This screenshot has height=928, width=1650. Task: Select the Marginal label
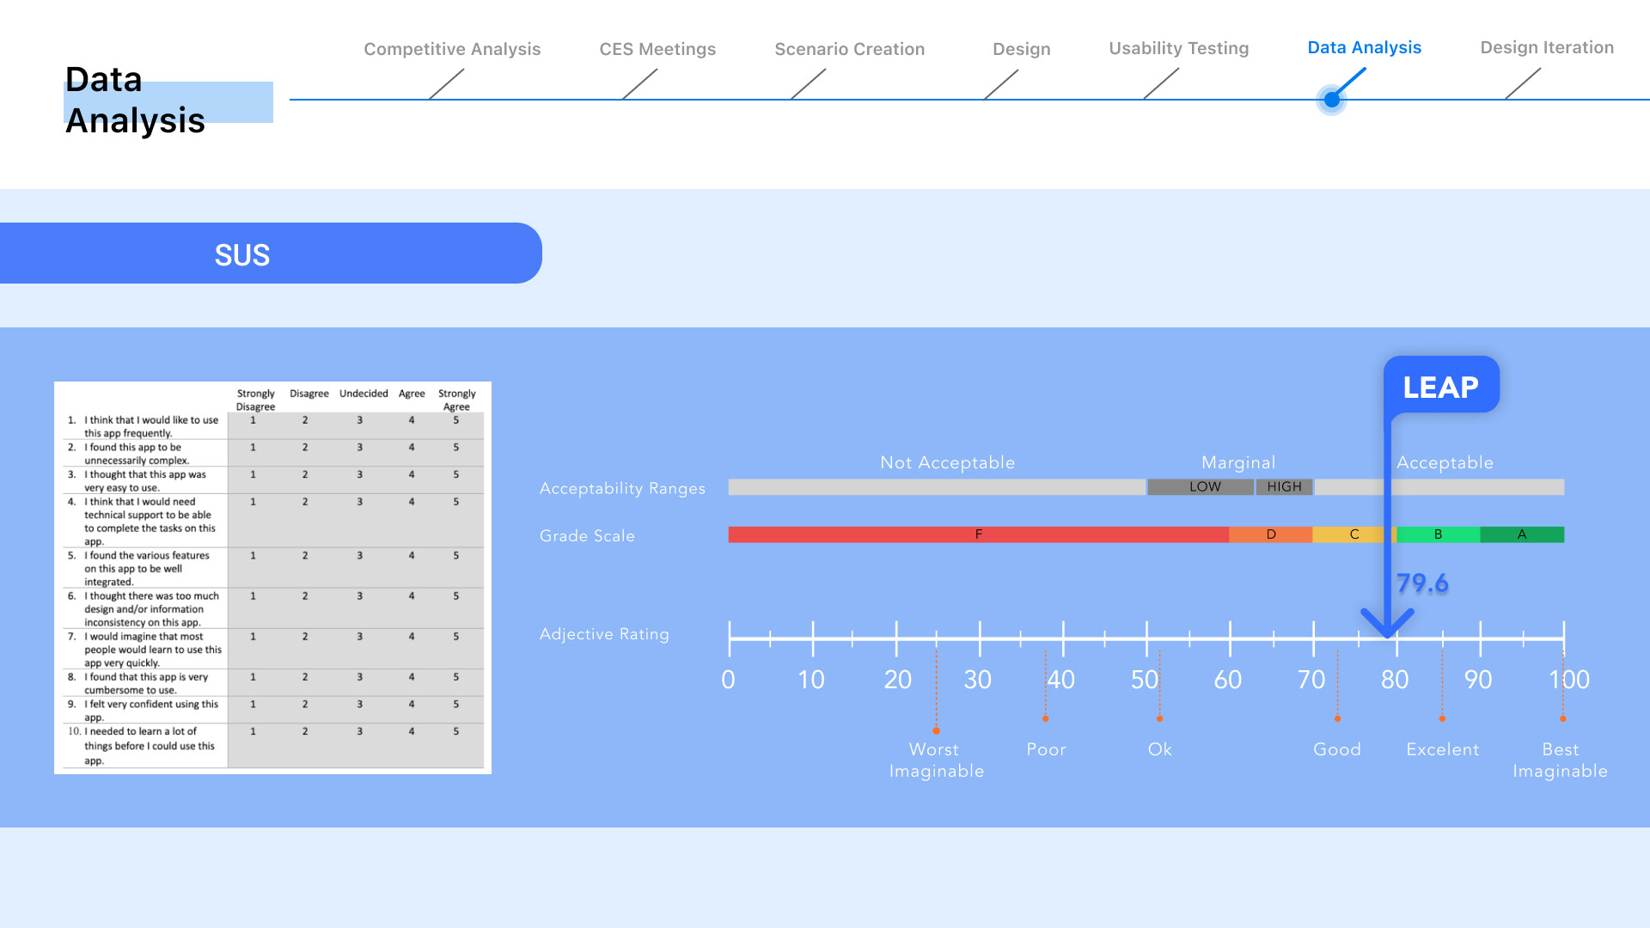pos(1238,462)
